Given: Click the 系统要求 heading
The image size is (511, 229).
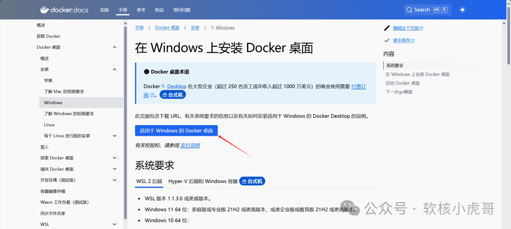Looking at the screenshot, I should point(154,165).
